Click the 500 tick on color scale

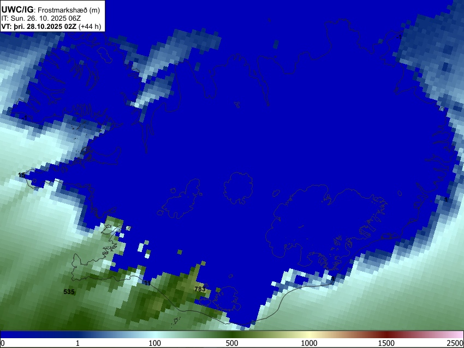coord(231,343)
